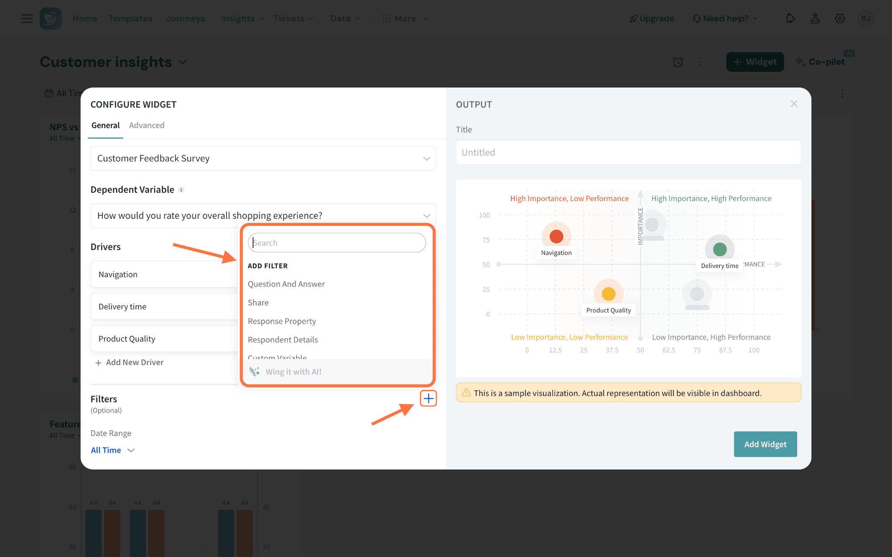Open the hamburger menu icon

(x=27, y=18)
